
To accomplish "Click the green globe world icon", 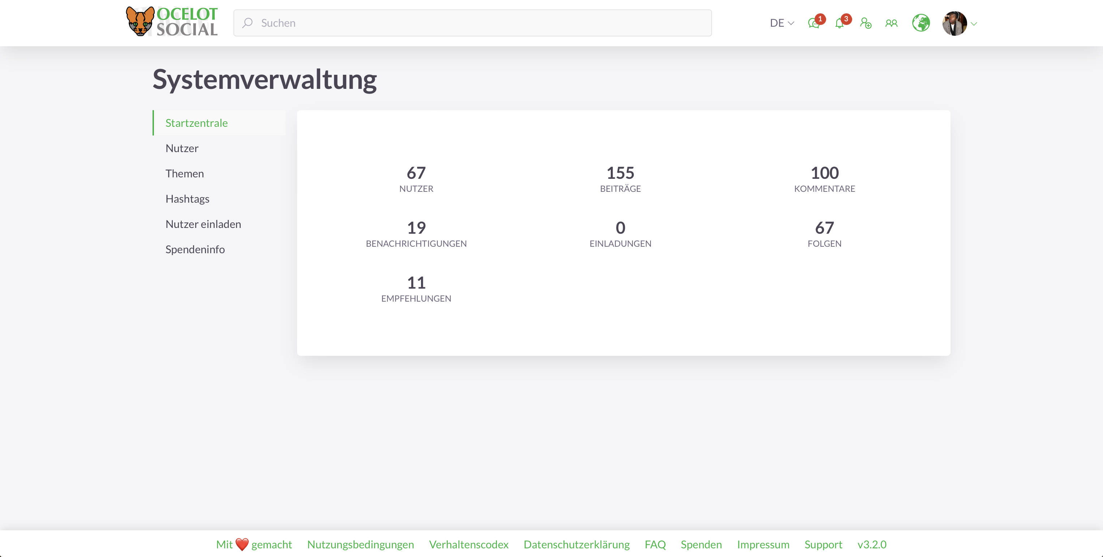I will coord(921,23).
